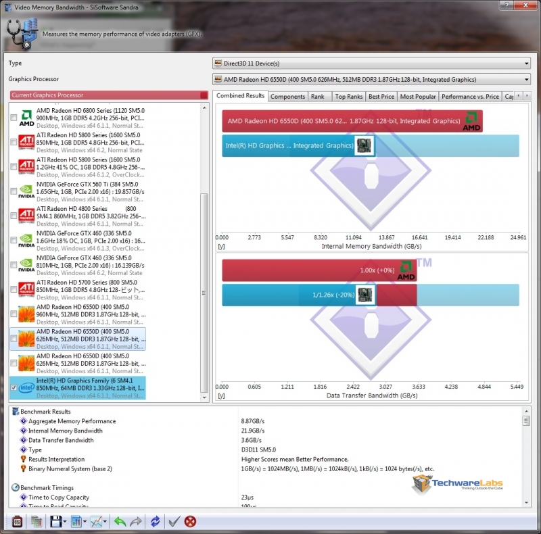541x534 pixels.
Task: Select the Best Price tab
Action: pyautogui.click(x=381, y=97)
